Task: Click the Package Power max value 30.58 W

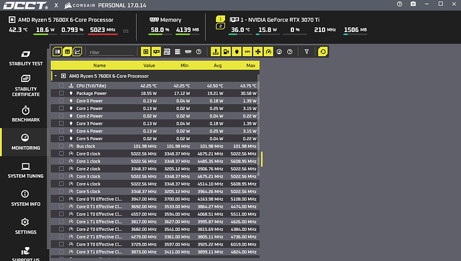Action: 249,93
